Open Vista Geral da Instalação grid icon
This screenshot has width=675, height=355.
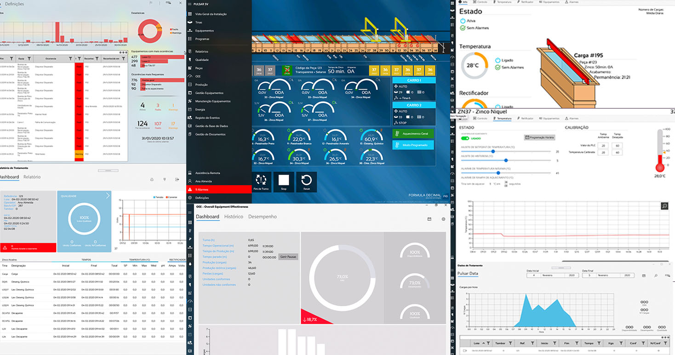click(x=190, y=14)
